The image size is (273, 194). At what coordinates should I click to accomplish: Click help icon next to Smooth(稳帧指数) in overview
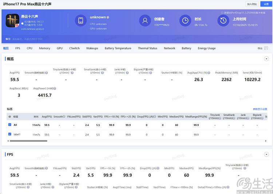[x=46, y=73]
